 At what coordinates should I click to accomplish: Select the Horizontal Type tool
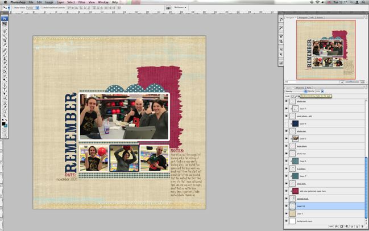(5, 89)
